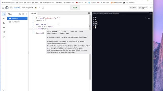Screen dimensions: 163x91
Task: Open the Go Commodores bookmark folder
Action: click(x=8, y=3)
